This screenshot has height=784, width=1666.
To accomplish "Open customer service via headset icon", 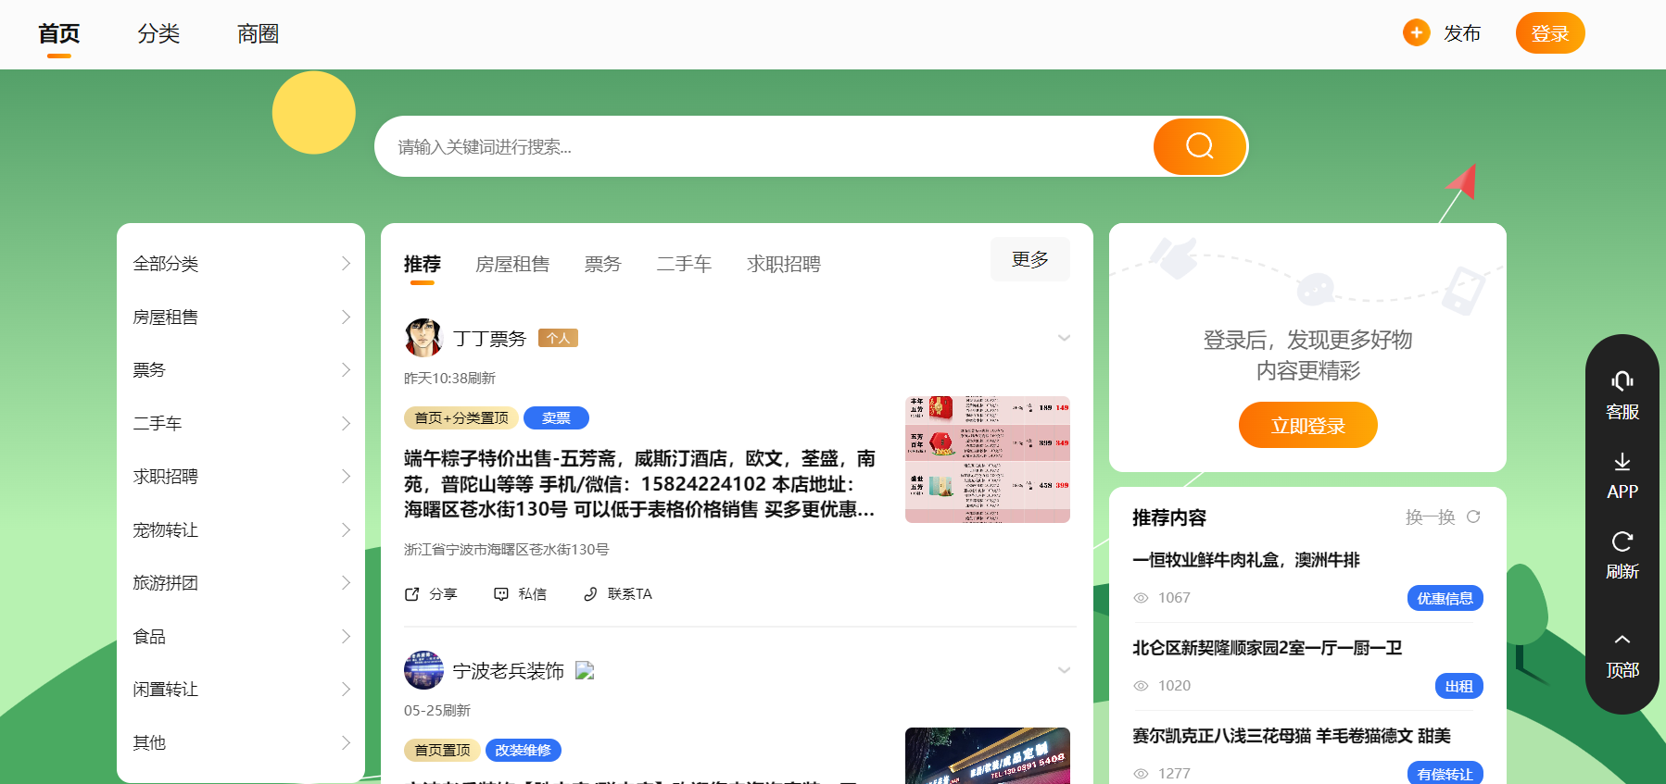I will tap(1622, 381).
